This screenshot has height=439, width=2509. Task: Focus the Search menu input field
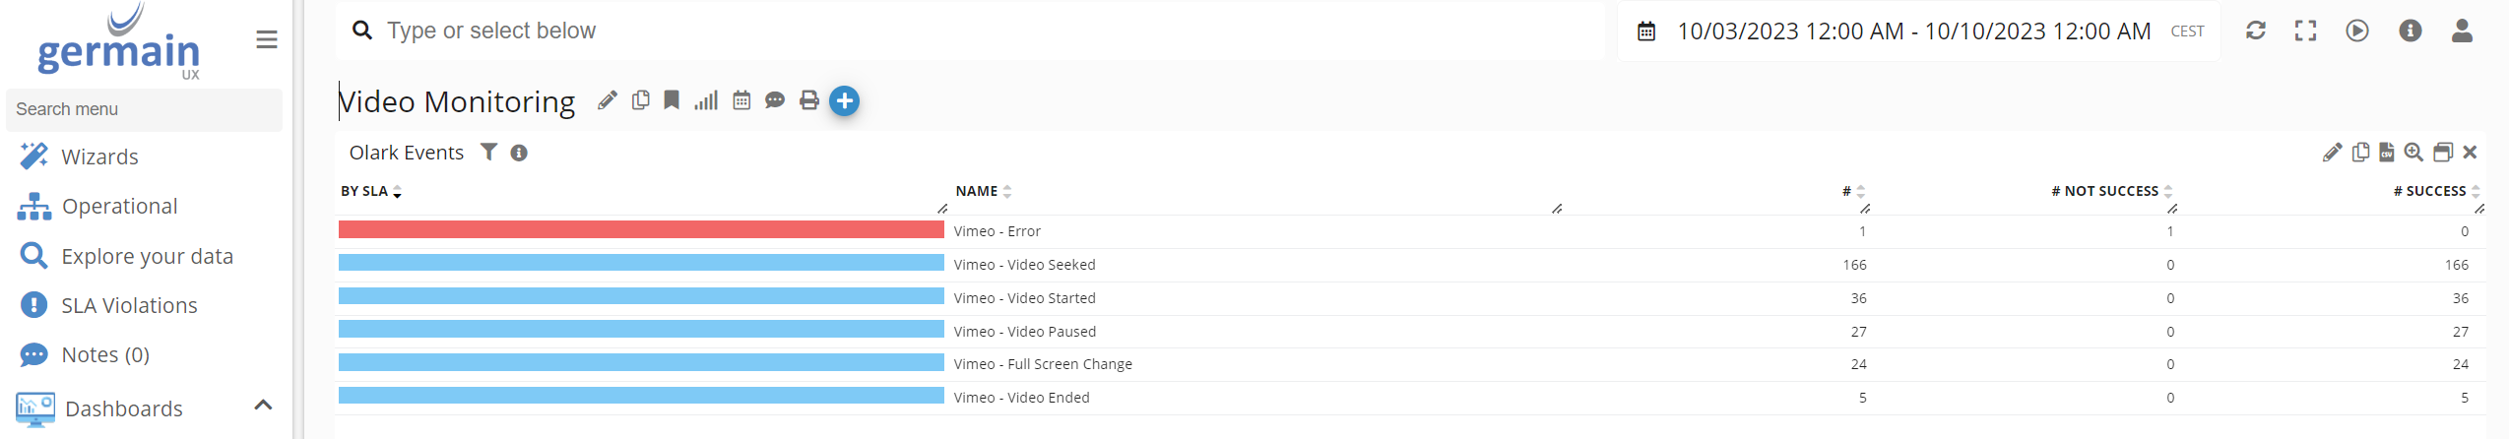144,109
